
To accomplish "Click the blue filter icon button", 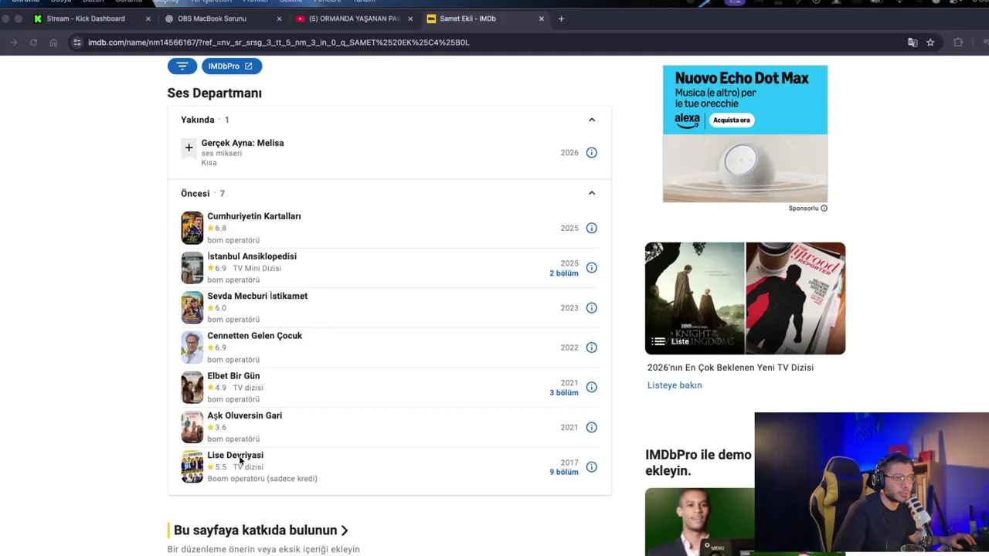I will (x=182, y=66).
